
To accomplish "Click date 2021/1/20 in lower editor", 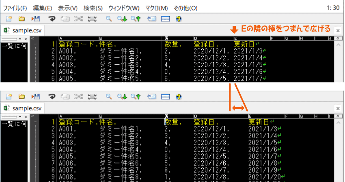I will pos(265,177).
